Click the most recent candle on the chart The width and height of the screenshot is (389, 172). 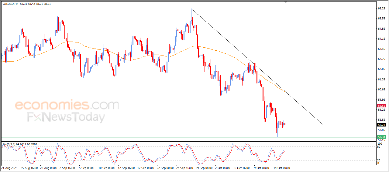point(285,123)
